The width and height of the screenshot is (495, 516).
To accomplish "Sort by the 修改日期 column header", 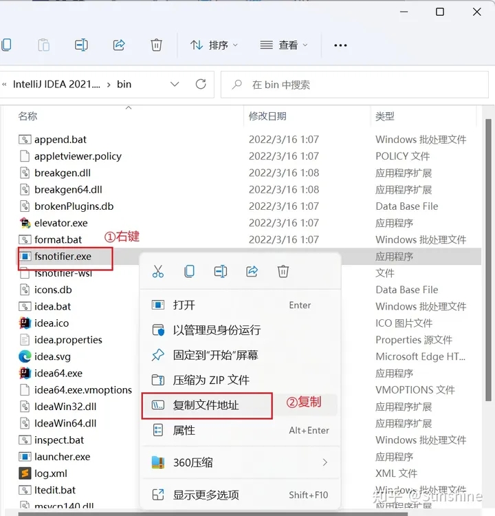I will [x=267, y=116].
